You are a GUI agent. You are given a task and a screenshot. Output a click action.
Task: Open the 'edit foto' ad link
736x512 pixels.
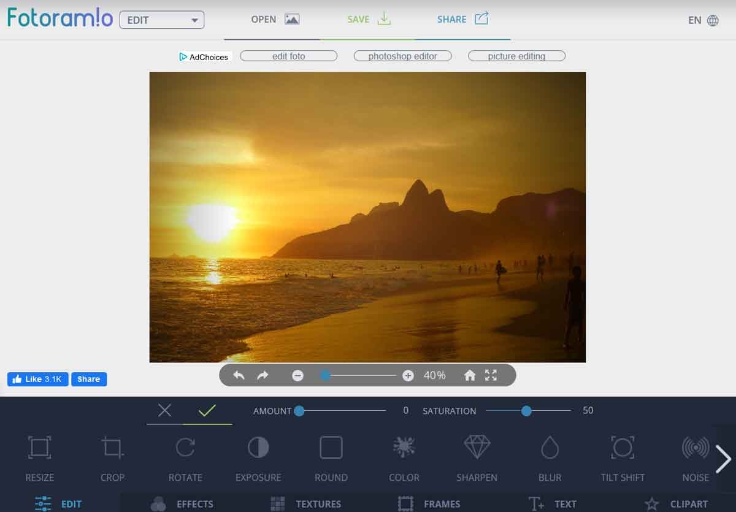click(x=289, y=56)
